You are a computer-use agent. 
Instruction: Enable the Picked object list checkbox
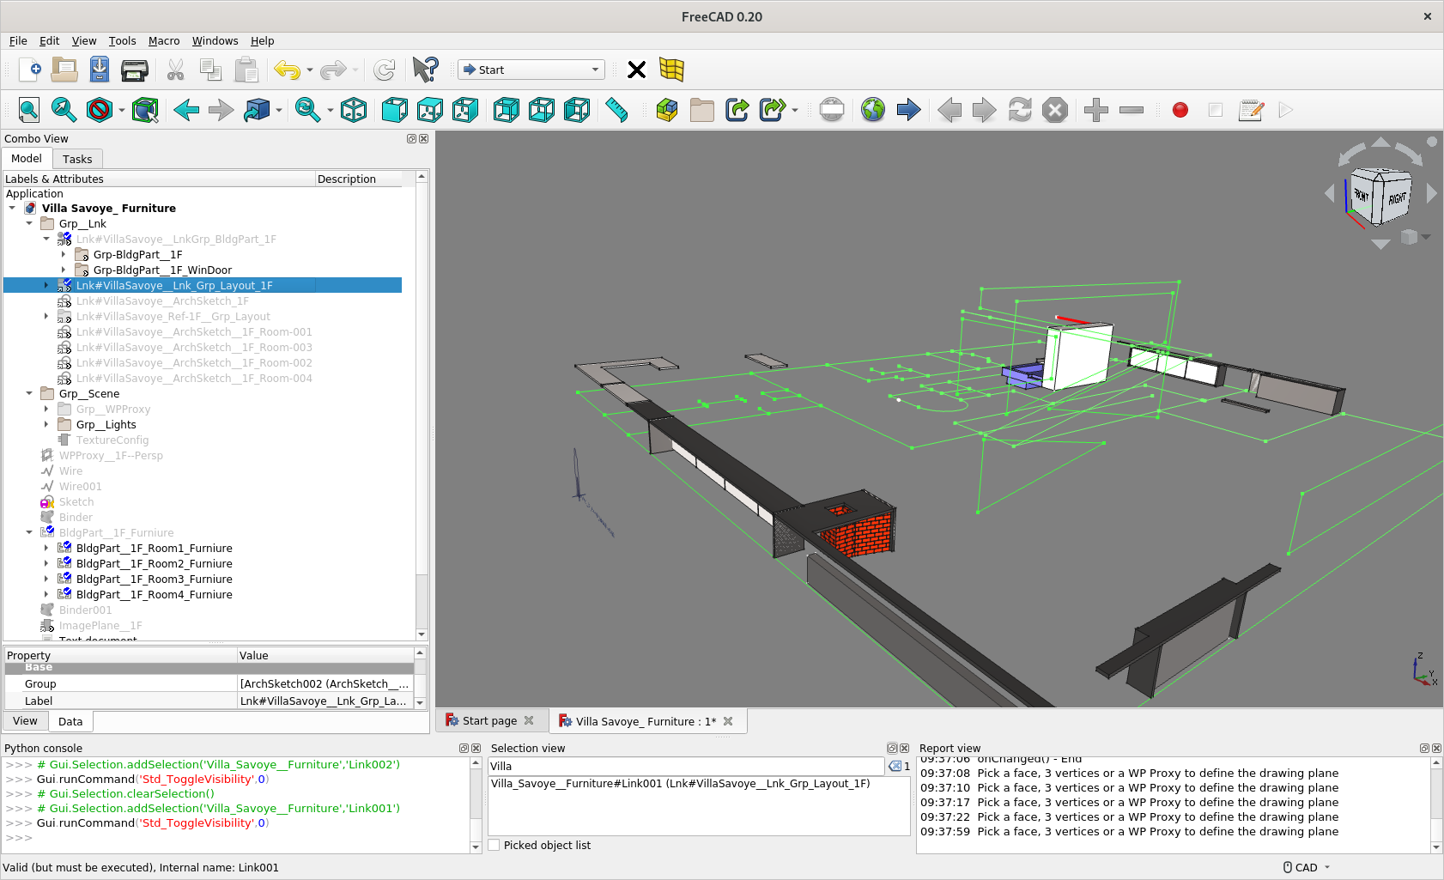coord(494,846)
